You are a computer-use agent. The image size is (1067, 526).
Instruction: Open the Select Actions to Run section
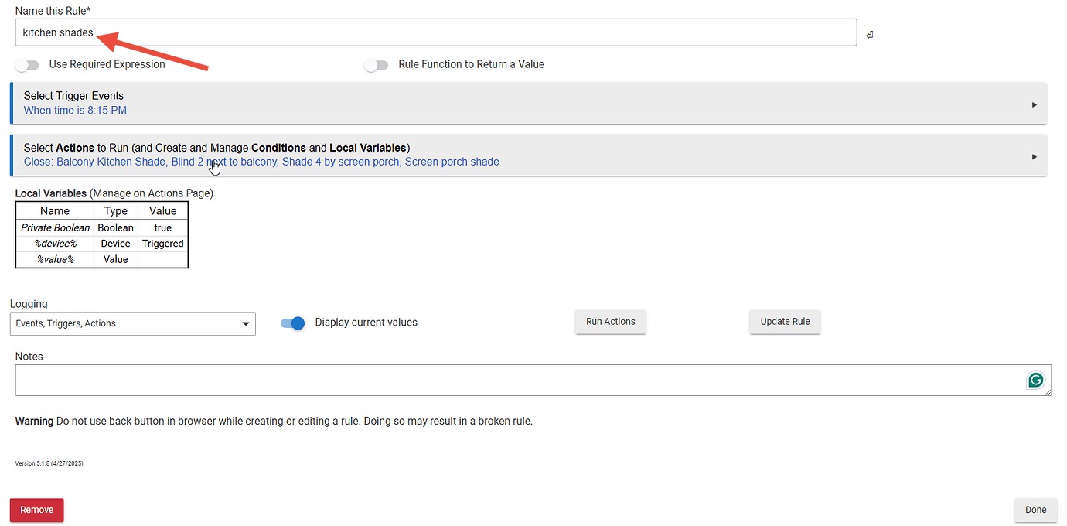(x=216, y=148)
